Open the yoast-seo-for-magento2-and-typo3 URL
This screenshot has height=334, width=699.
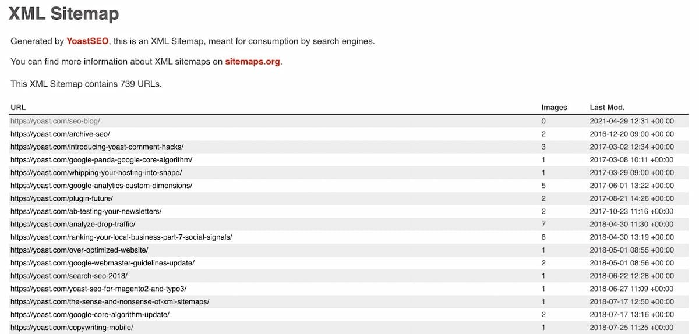98,289
